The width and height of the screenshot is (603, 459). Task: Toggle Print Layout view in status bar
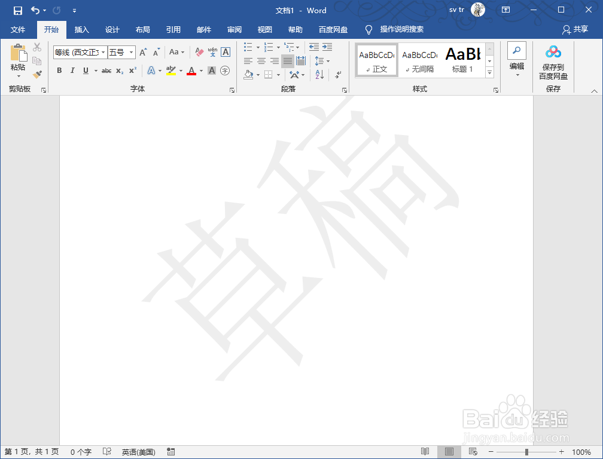pos(449,452)
